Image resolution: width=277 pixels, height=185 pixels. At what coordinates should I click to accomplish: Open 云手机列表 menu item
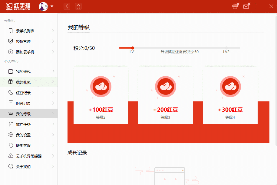coord(29,31)
